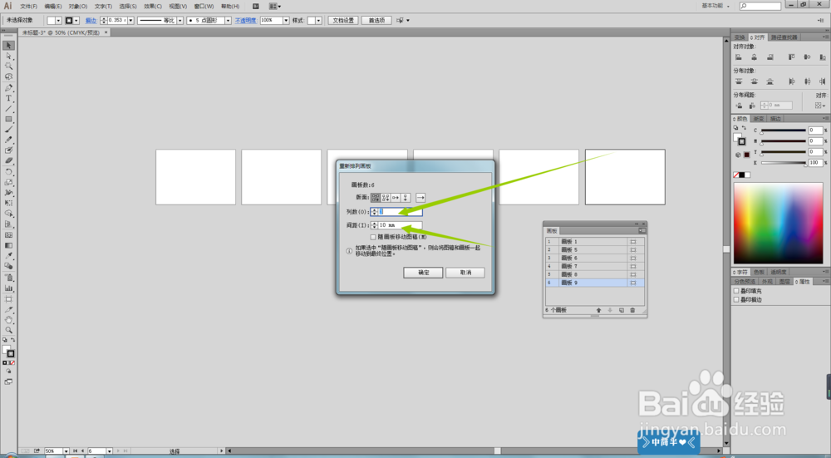
Task: Choose arrange by column layout icon
Action: [406, 197]
